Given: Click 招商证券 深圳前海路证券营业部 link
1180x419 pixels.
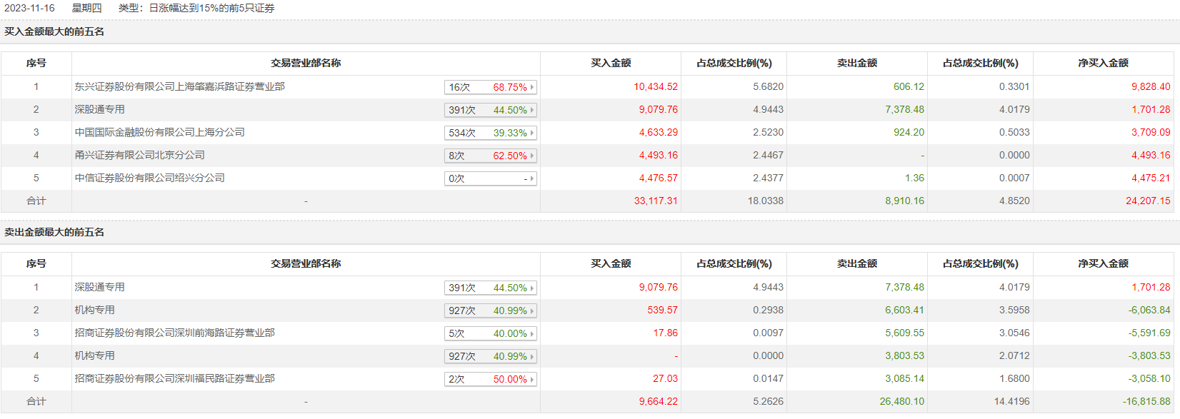Looking at the screenshot, I should (x=175, y=333).
